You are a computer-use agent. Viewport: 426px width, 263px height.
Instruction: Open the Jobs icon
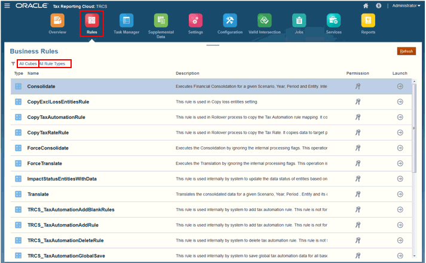click(299, 20)
